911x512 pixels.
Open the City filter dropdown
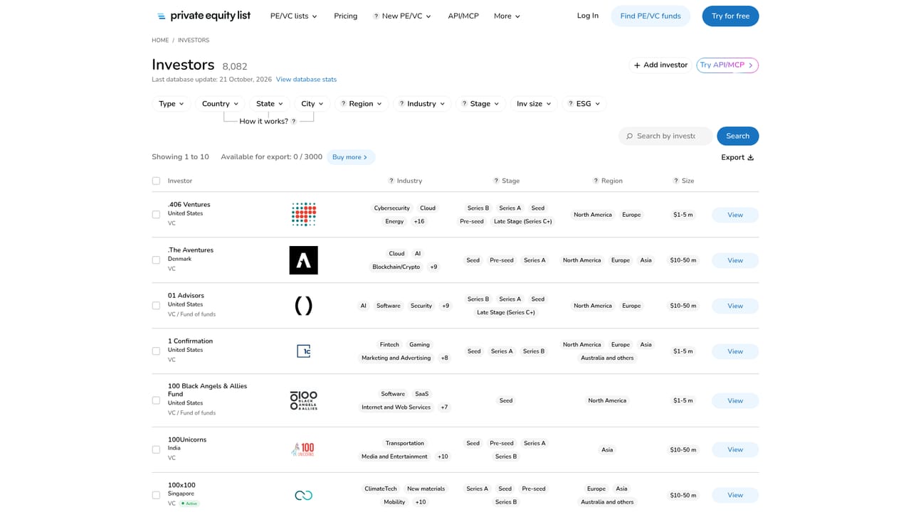click(x=312, y=104)
